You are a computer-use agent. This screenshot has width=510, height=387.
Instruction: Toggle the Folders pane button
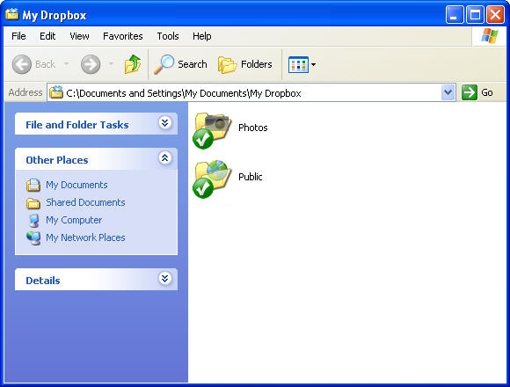[245, 64]
